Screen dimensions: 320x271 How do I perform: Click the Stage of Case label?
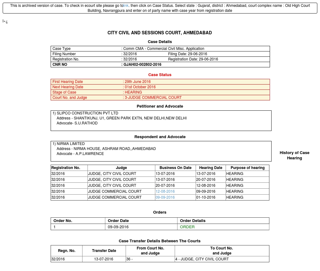pos(64,92)
